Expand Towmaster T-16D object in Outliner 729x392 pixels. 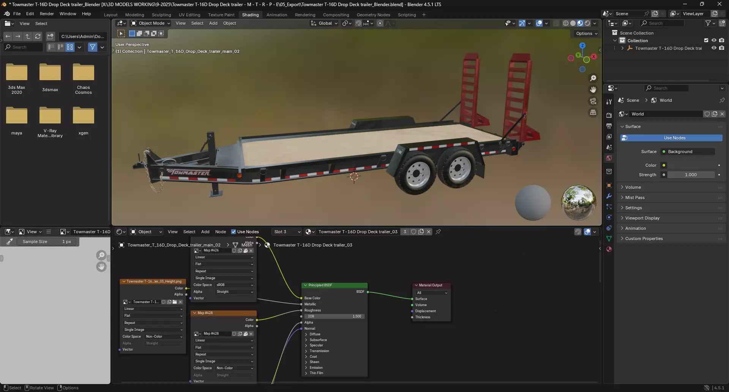click(622, 48)
